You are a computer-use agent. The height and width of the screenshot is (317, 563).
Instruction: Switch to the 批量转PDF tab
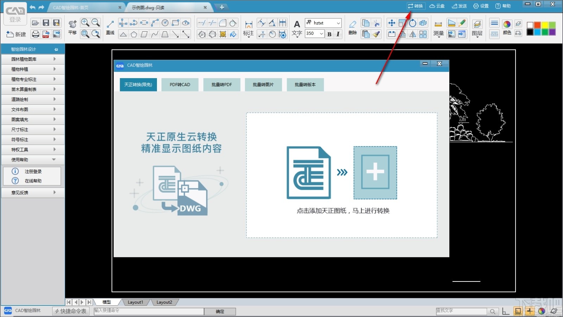[222, 84]
